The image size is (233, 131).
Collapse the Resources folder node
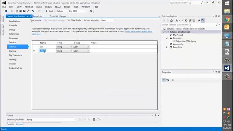tap(167, 38)
